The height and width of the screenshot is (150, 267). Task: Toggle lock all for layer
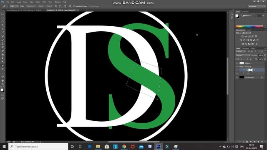[x=250, y=59]
